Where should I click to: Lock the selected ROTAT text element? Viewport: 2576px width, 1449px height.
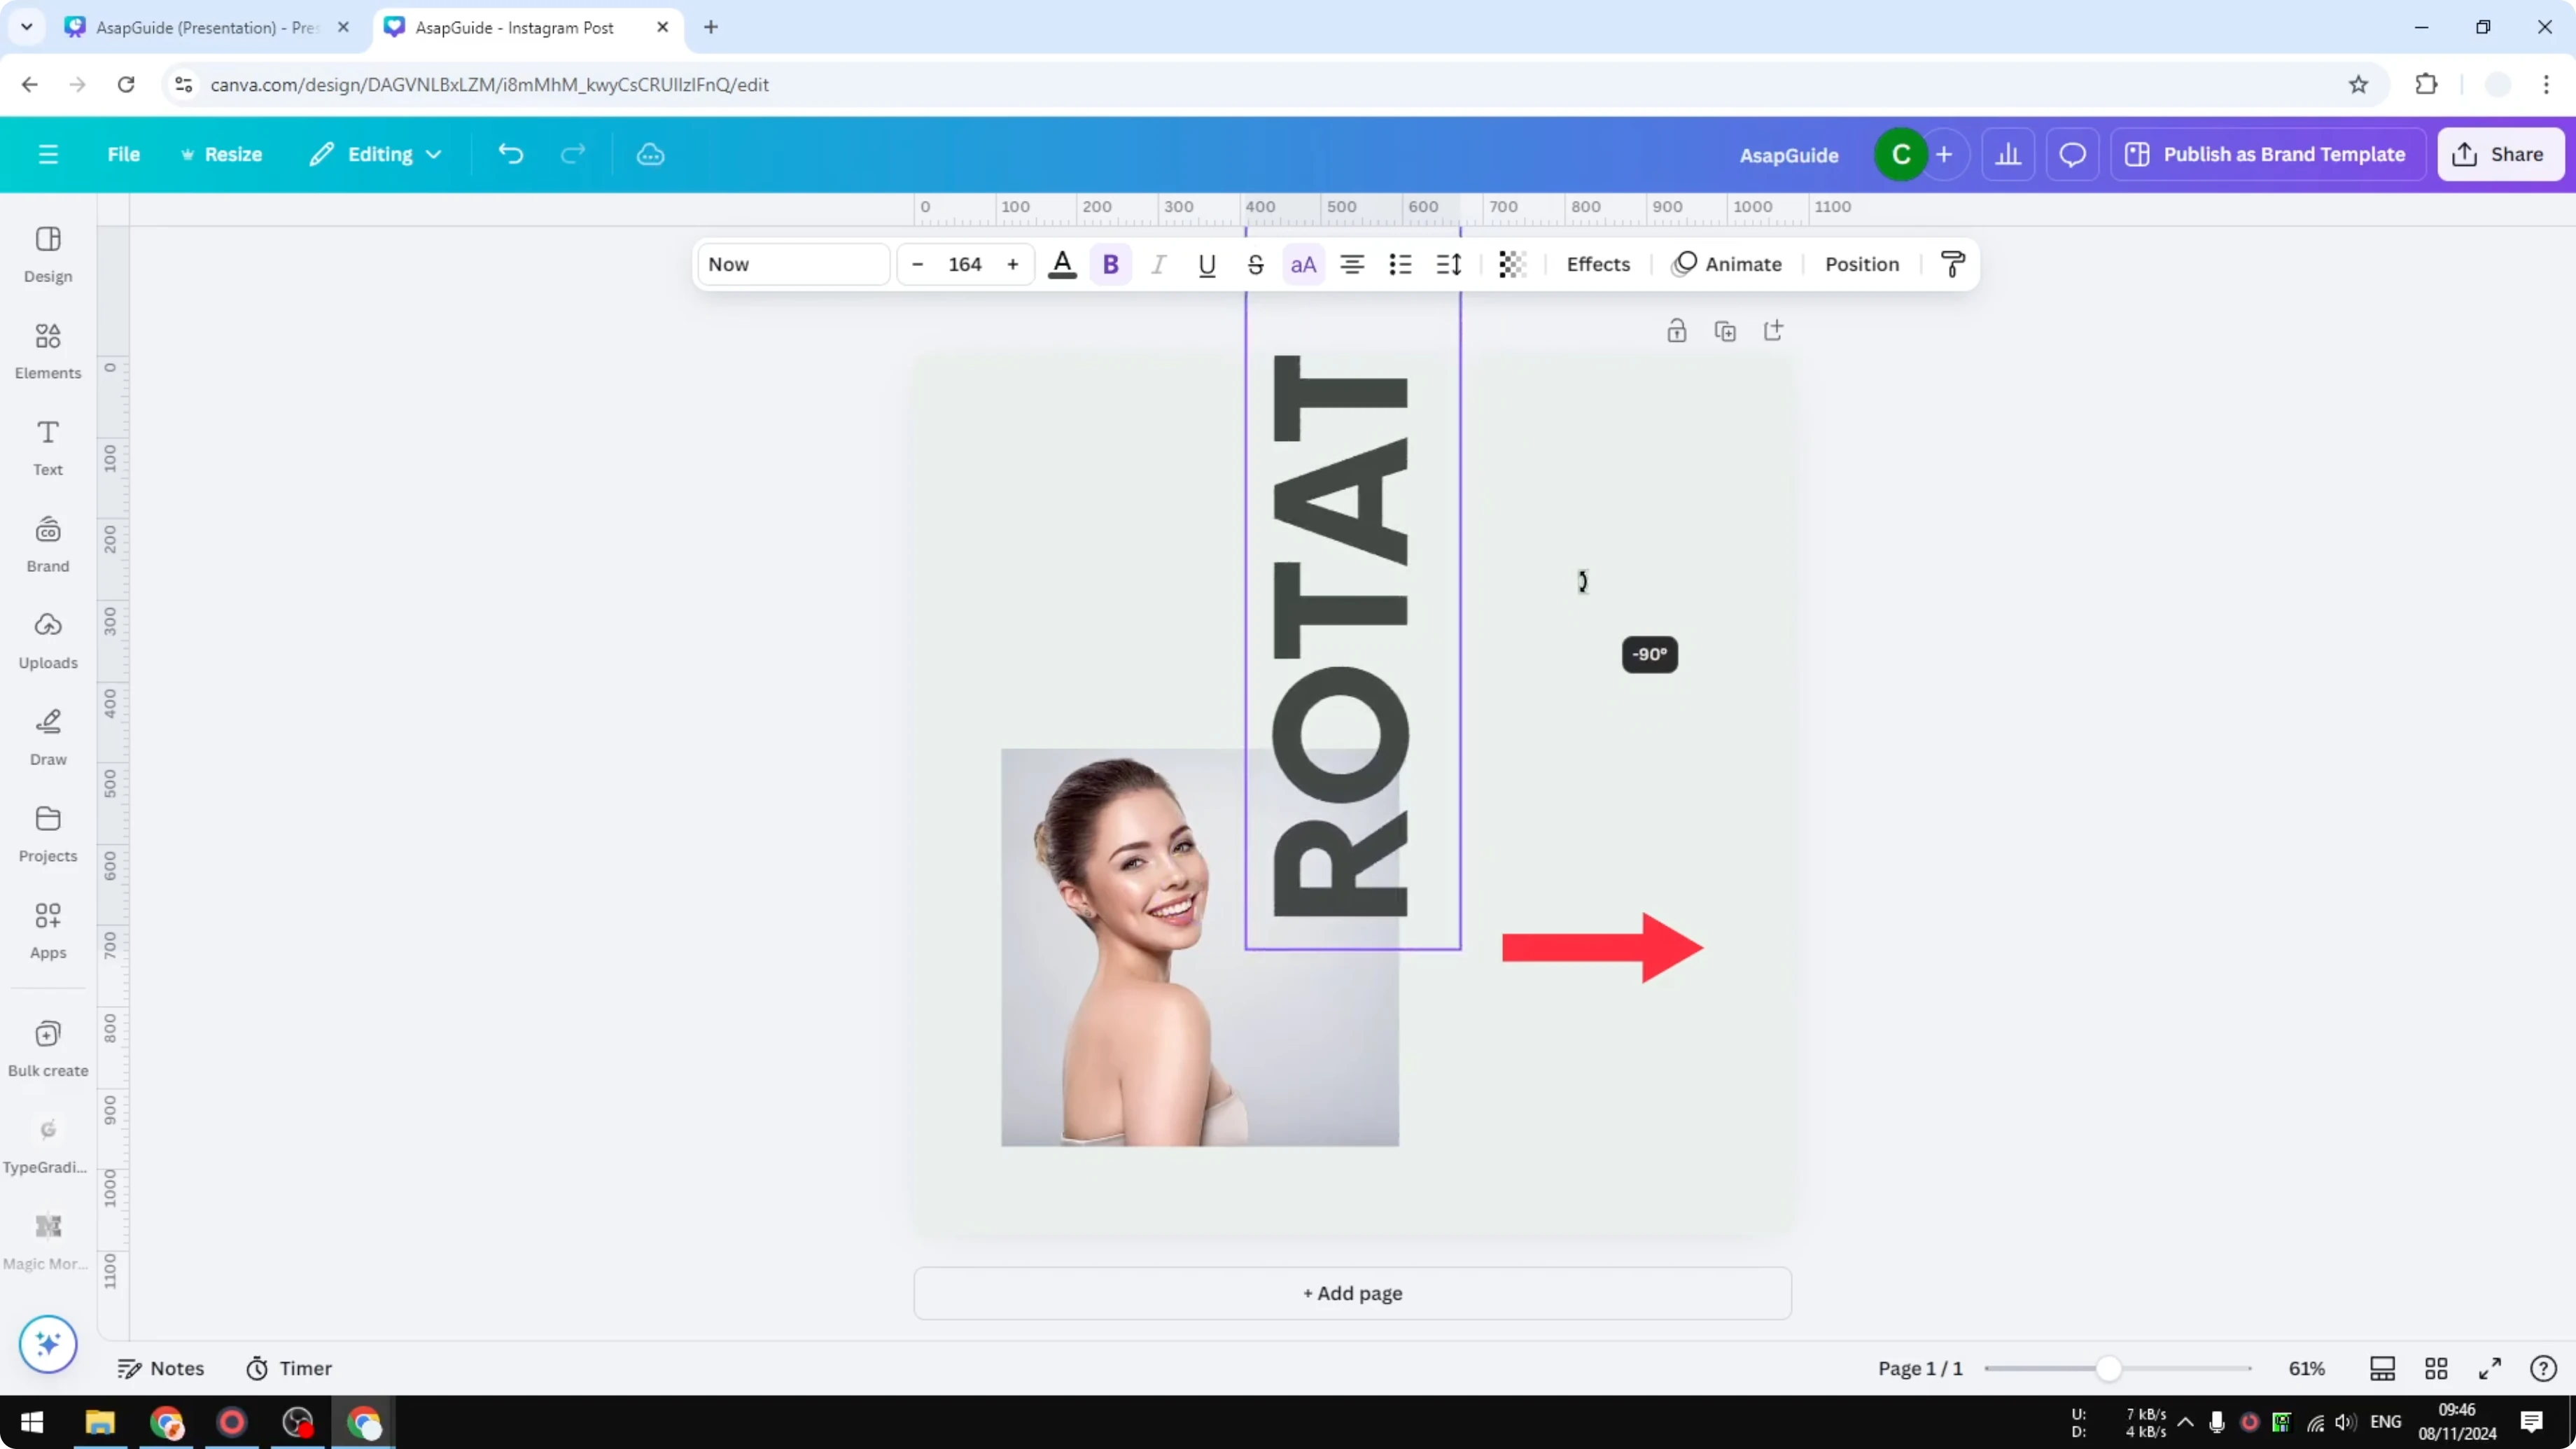1677,330
